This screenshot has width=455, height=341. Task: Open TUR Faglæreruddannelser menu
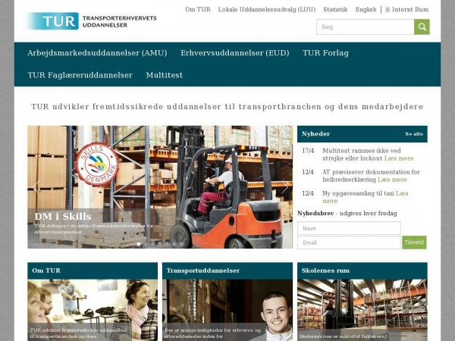[80, 75]
